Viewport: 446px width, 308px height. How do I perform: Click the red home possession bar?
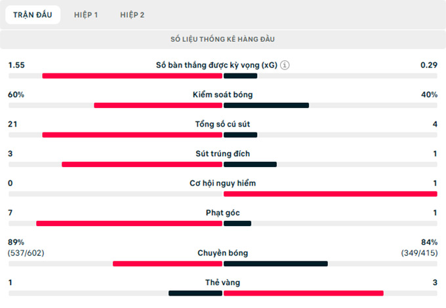pyautogui.click(x=158, y=105)
